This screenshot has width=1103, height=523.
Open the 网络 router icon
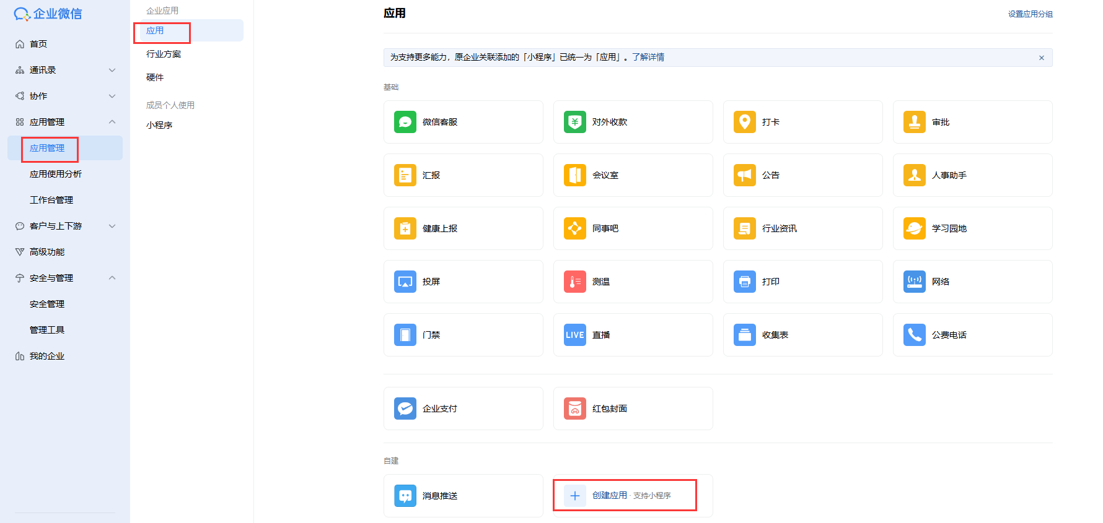[x=915, y=282]
